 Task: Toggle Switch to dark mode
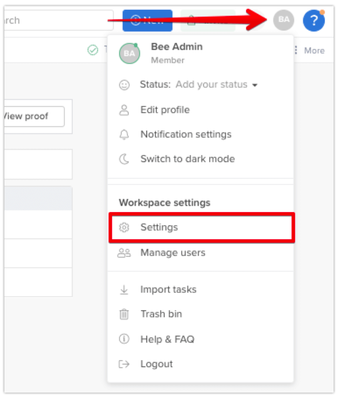tap(187, 159)
